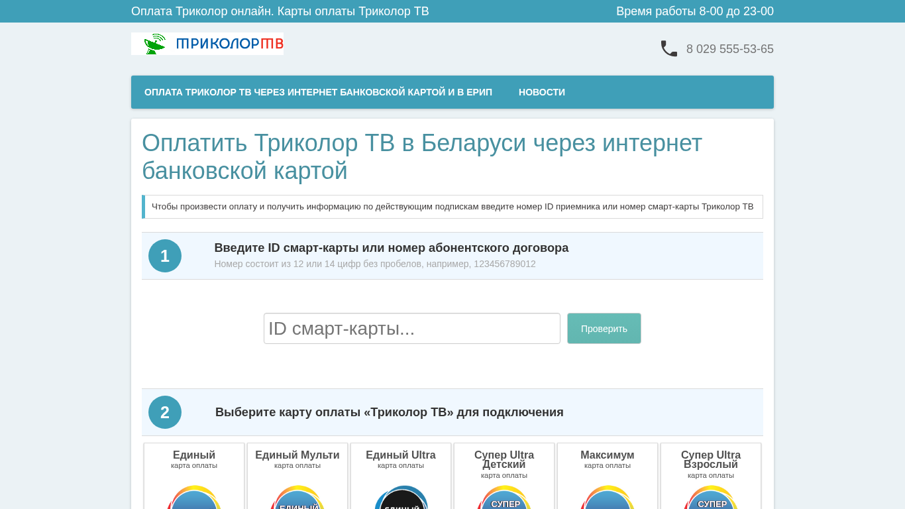Click the step 1 number circle

pyautogui.click(x=165, y=256)
